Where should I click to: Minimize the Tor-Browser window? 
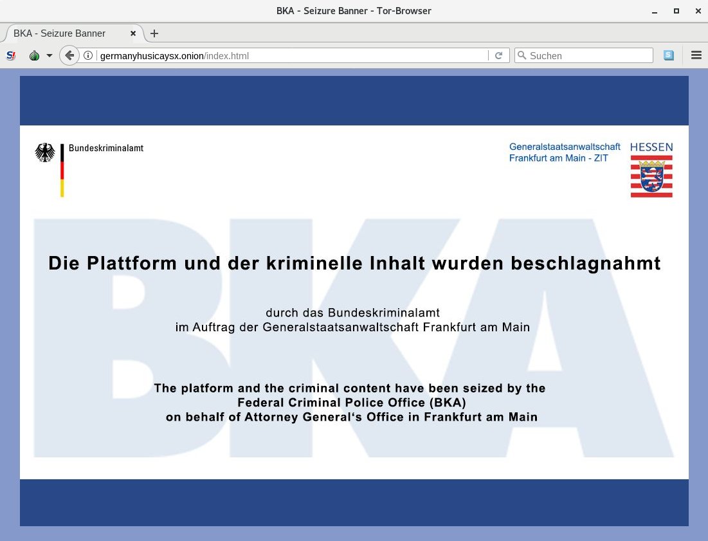point(654,12)
